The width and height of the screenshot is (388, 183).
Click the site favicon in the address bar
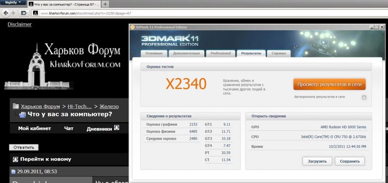pyautogui.click(x=36, y=13)
